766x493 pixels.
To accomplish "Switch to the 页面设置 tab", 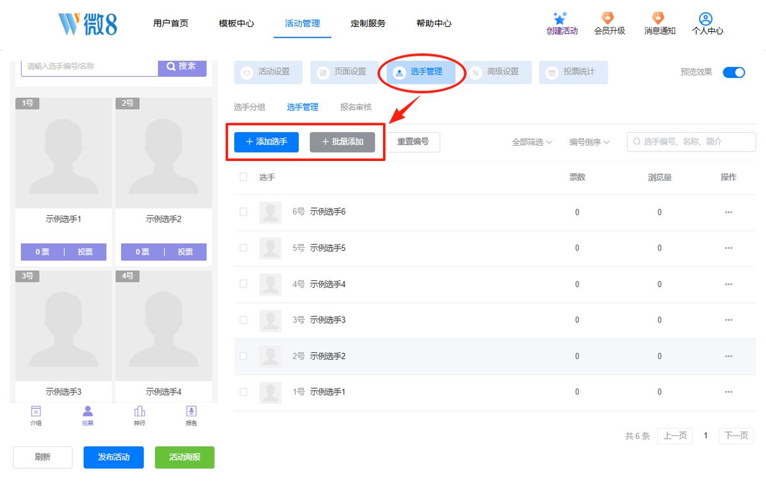I will (344, 72).
